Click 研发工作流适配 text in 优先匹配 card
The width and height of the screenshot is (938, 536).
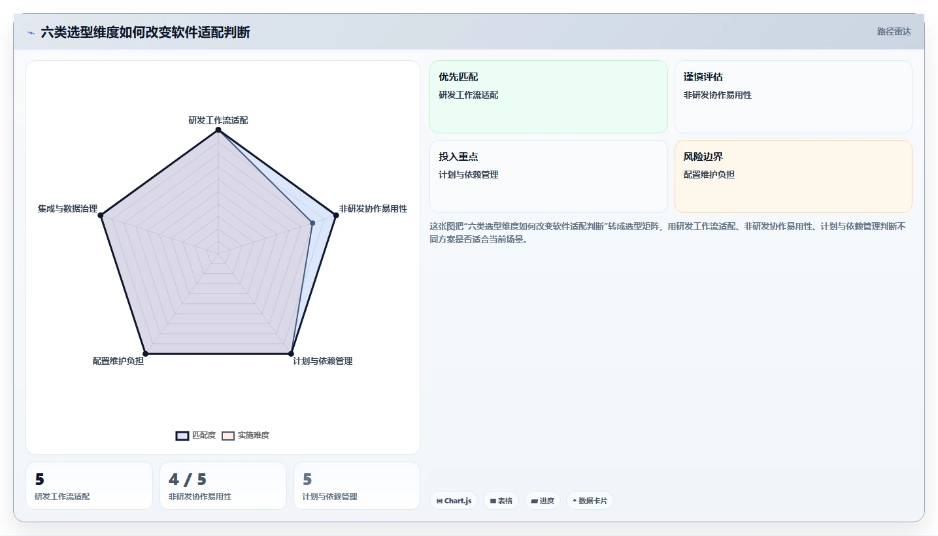tap(469, 95)
